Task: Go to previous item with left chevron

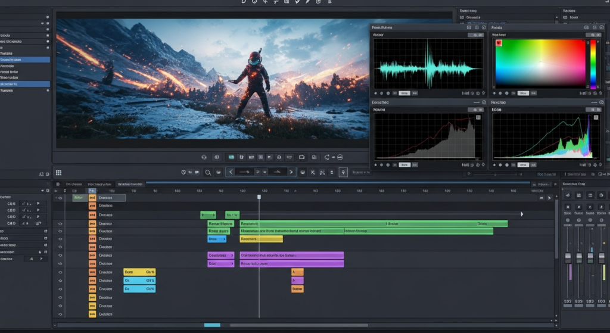Action: [x=231, y=172]
